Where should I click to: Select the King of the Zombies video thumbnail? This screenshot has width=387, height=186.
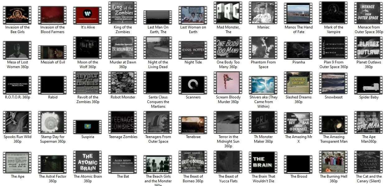point(123,13)
